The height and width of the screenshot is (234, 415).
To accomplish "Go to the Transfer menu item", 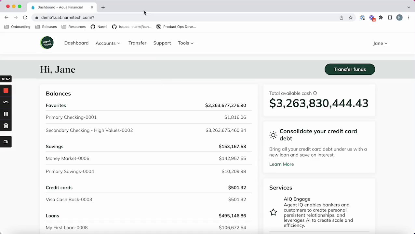I will click(137, 43).
